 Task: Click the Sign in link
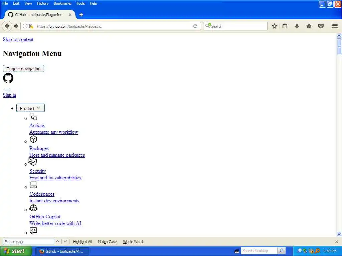9,95
